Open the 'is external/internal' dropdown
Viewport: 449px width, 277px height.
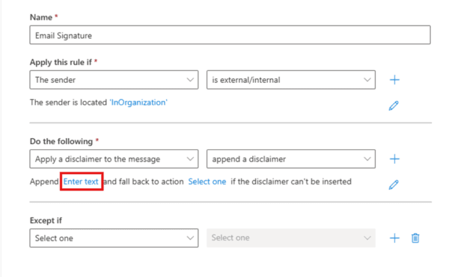pos(291,80)
